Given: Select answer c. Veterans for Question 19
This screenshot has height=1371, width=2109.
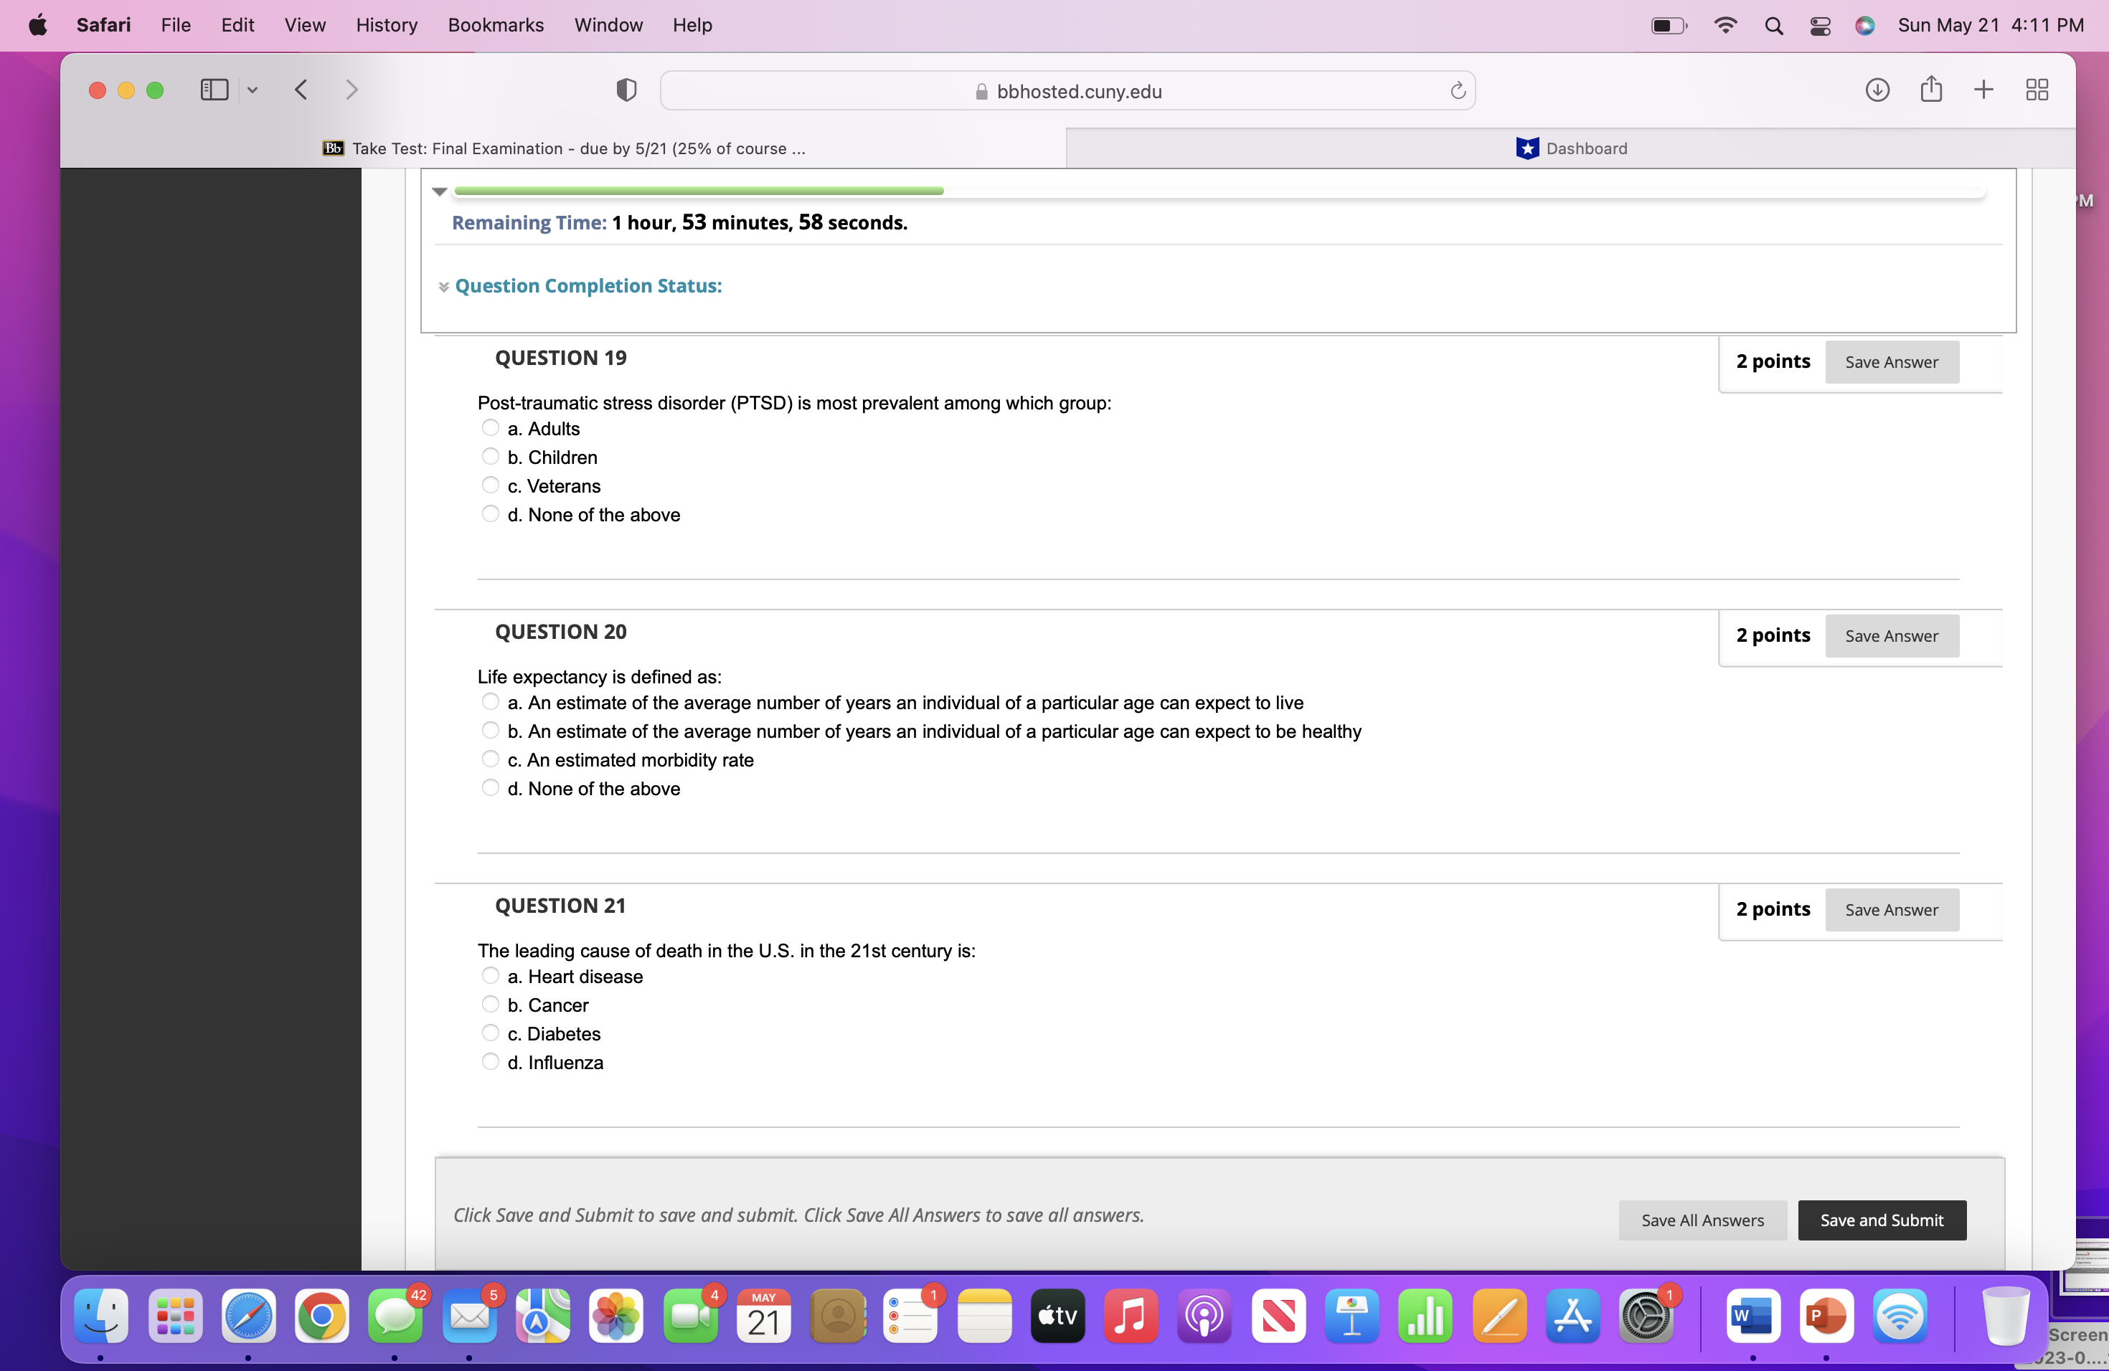Looking at the screenshot, I should pos(491,485).
